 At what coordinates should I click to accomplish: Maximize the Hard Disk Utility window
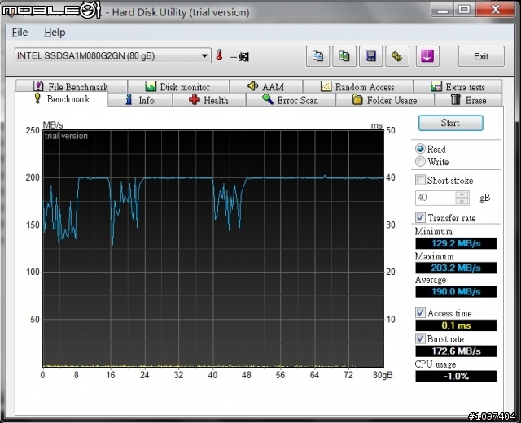click(x=465, y=9)
